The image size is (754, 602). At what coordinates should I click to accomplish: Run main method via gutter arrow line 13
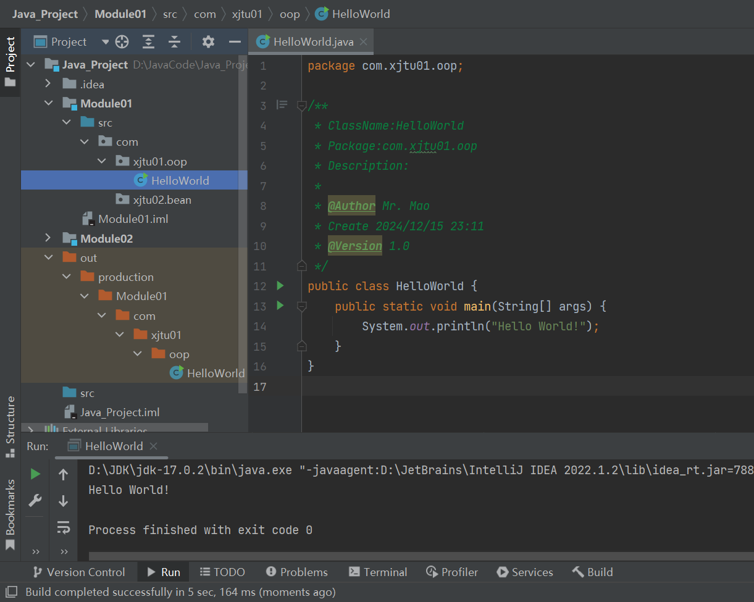(280, 305)
